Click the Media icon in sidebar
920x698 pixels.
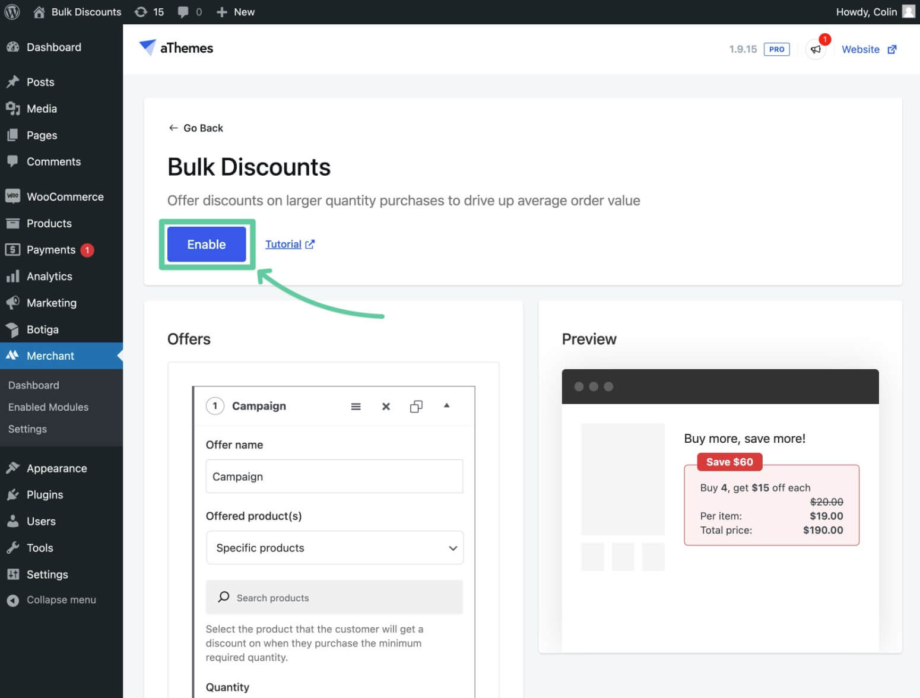[x=12, y=109]
